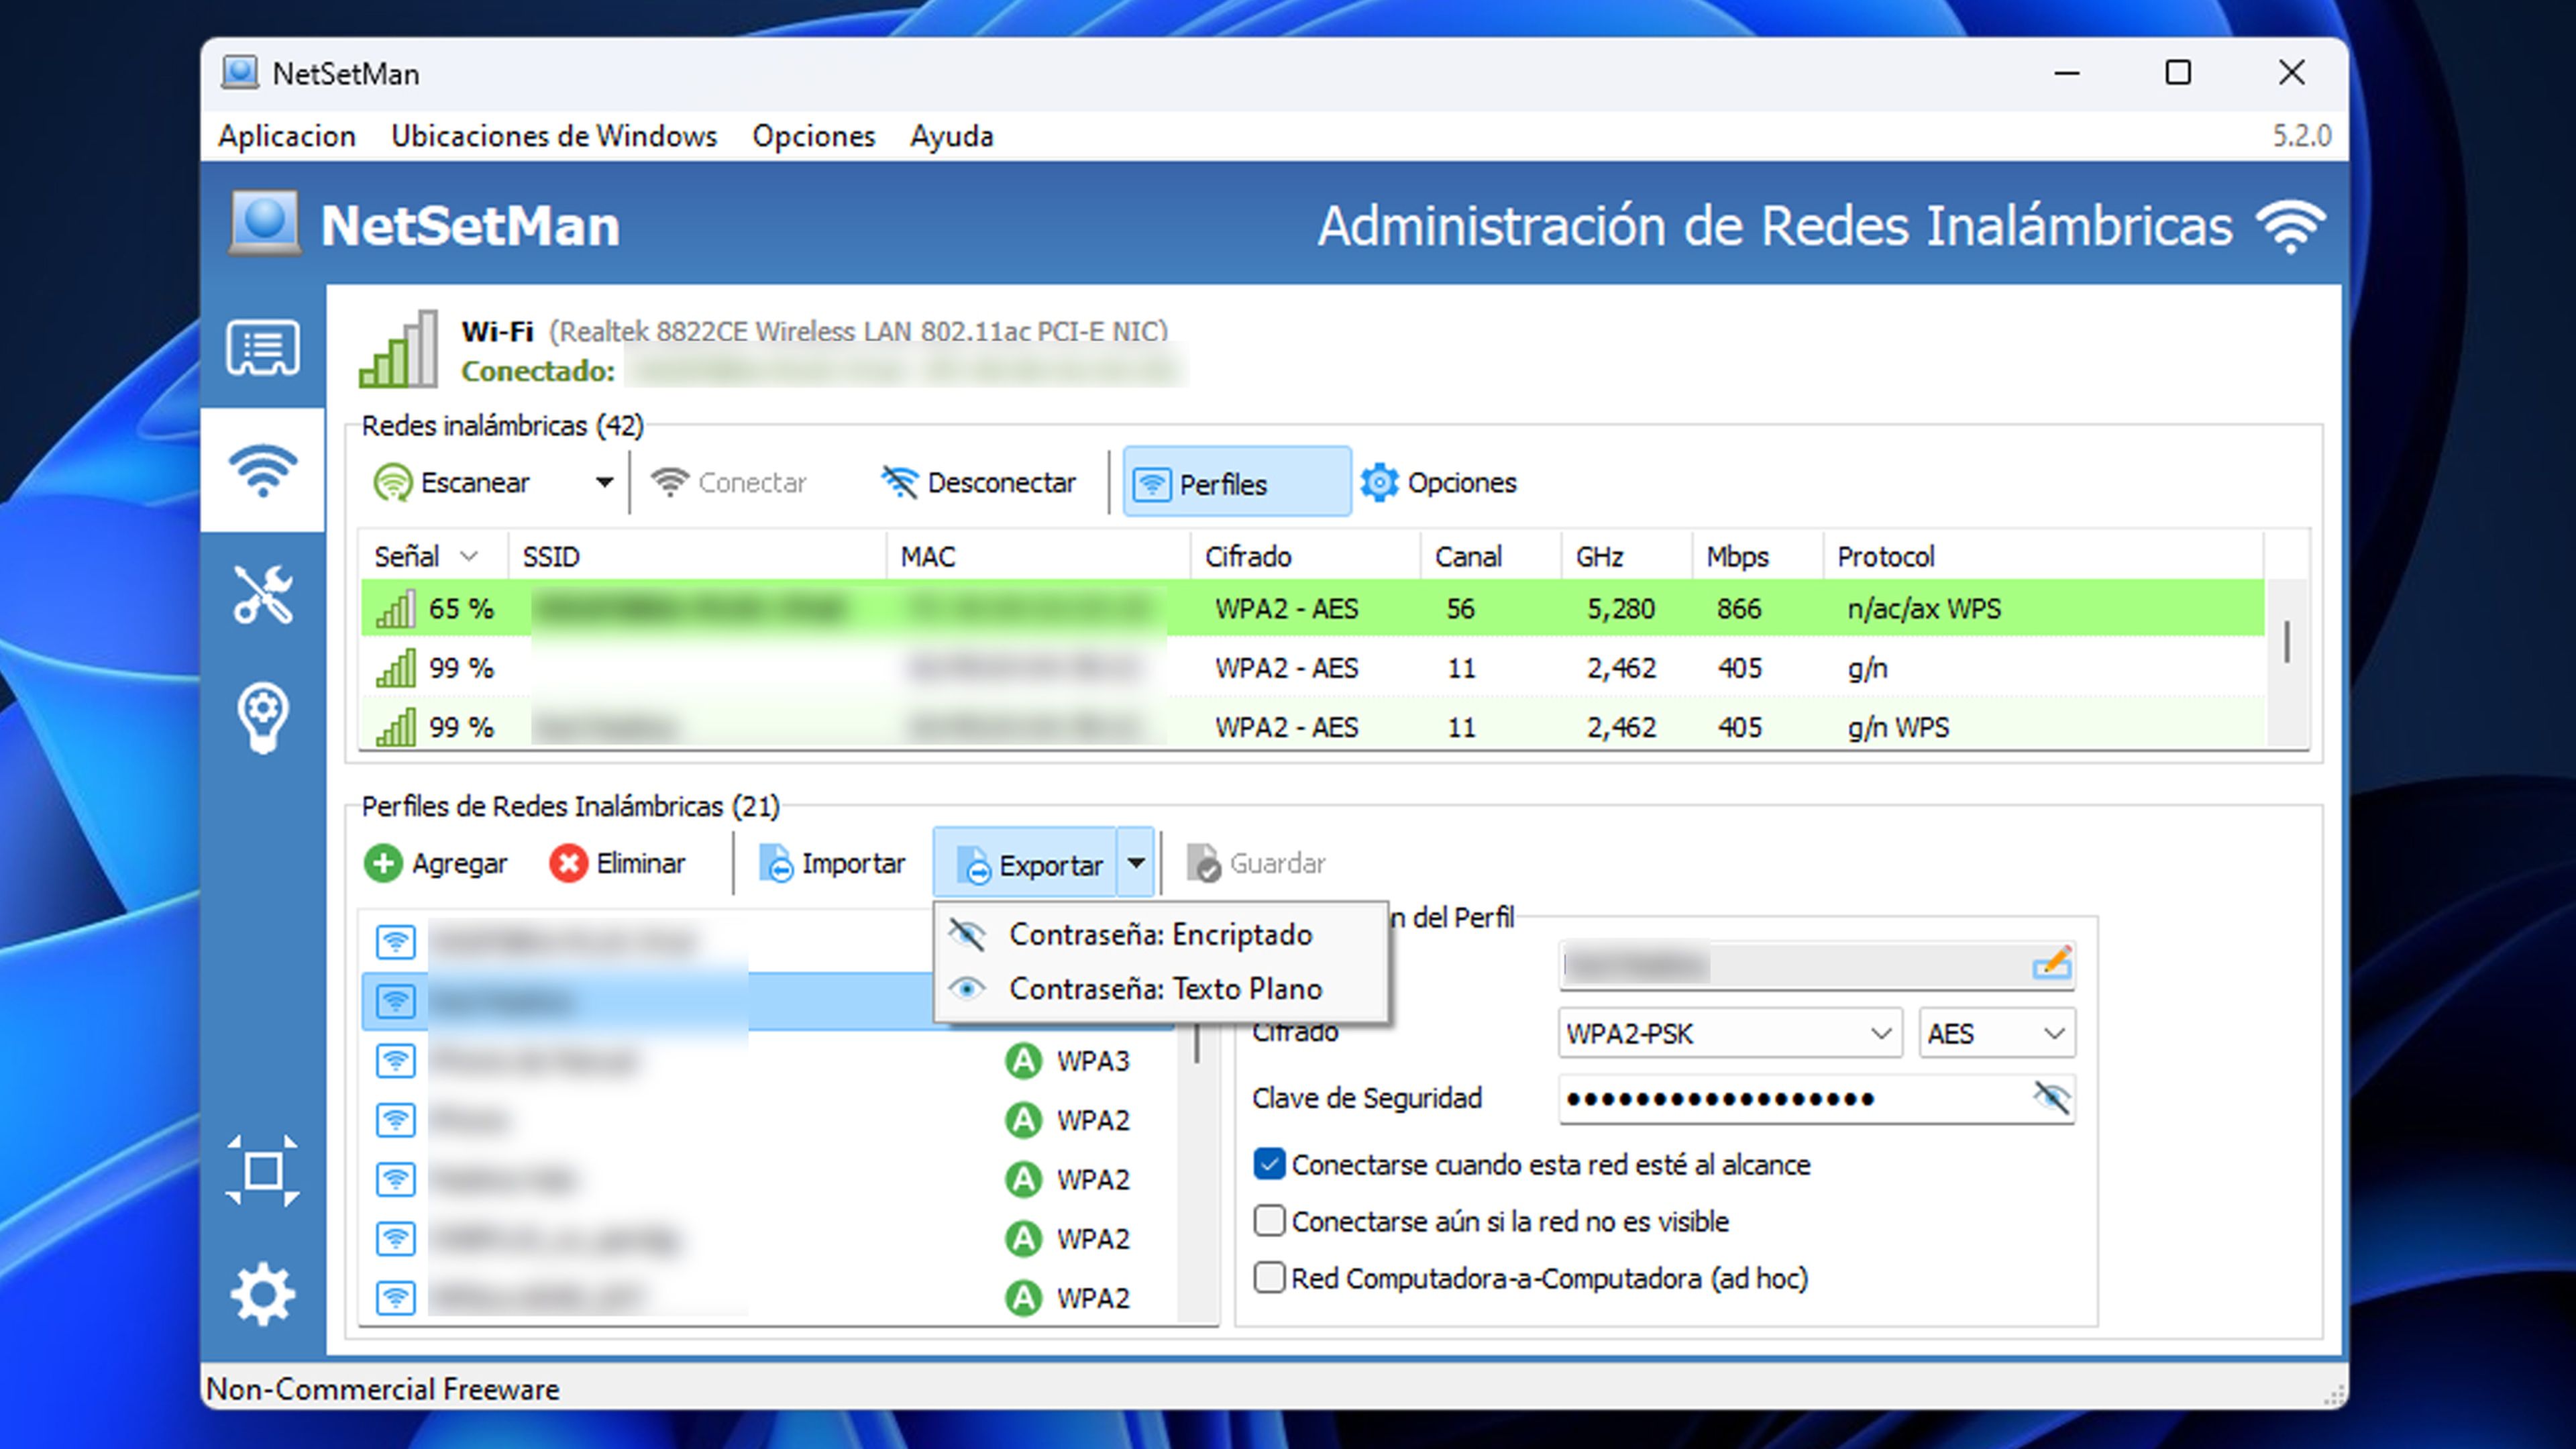Viewport: 2576px width, 1449px height.
Task: Open the WPA2-PSK encryption dropdown
Action: (1729, 1033)
